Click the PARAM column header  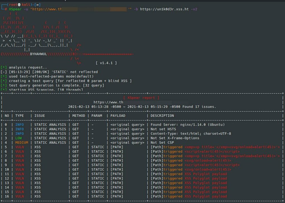97,116
